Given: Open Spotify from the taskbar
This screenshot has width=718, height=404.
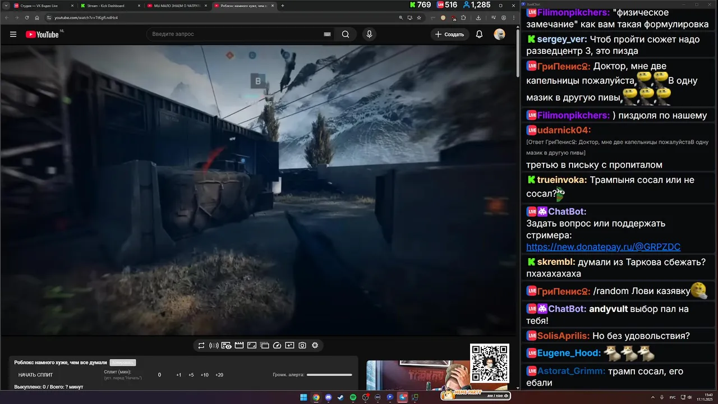Looking at the screenshot, I should [353, 397].
